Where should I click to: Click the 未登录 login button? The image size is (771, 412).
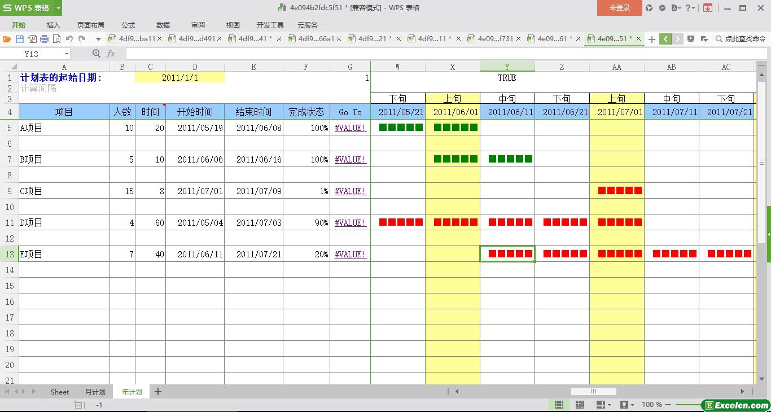coord(619,8)
